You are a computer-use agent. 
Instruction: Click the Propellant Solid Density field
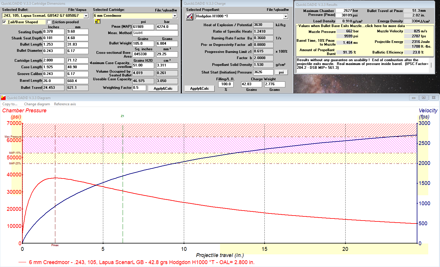tap(263, 65)
